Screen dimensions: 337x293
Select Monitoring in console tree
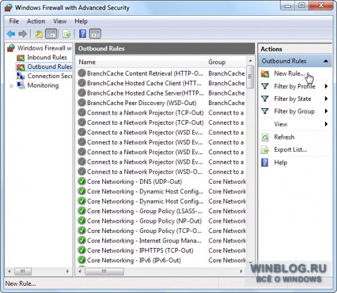click(43, 85)
